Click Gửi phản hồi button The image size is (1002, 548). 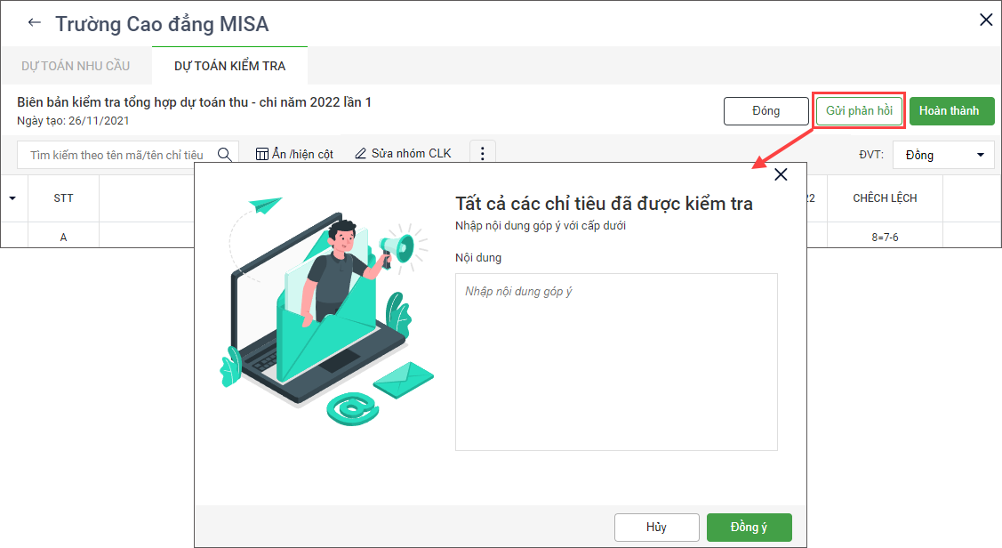click(x=859, y=110)
